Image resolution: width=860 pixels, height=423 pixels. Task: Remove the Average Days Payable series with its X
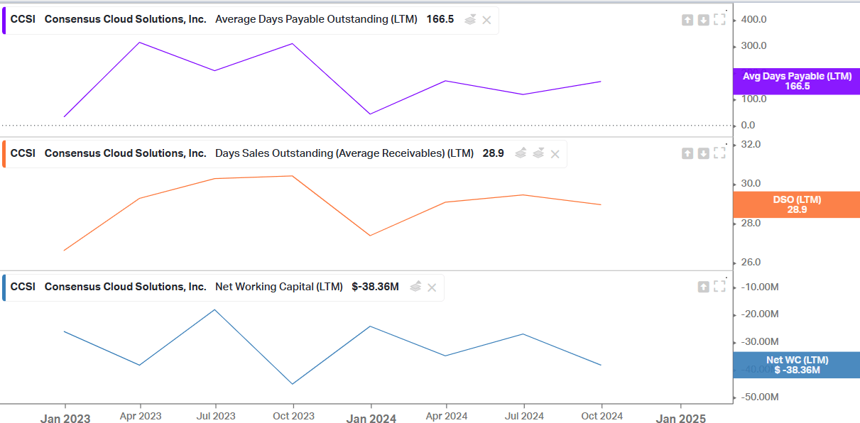pyautogui.click(x=486, y=20)
